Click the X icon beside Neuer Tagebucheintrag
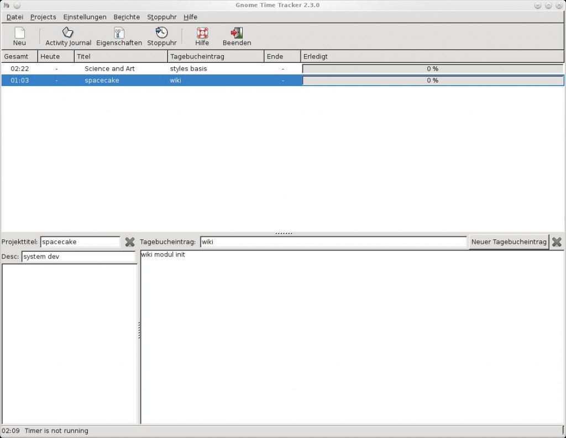Image resolution: width=566 pixels, height=438 pixels. click(556, 242)
